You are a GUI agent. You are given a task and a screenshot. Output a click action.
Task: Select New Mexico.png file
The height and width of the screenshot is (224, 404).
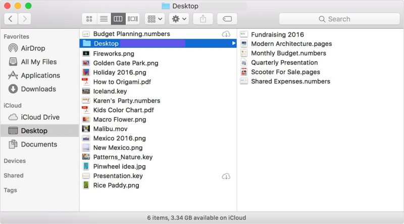coord(118,147)
